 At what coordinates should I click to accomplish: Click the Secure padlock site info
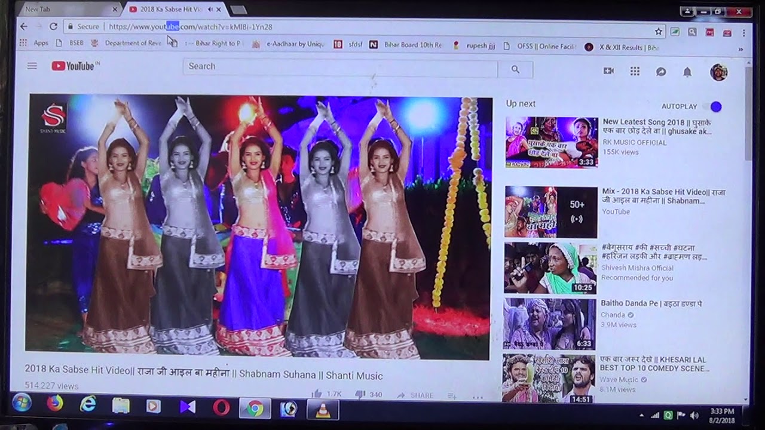coord(84,26)
